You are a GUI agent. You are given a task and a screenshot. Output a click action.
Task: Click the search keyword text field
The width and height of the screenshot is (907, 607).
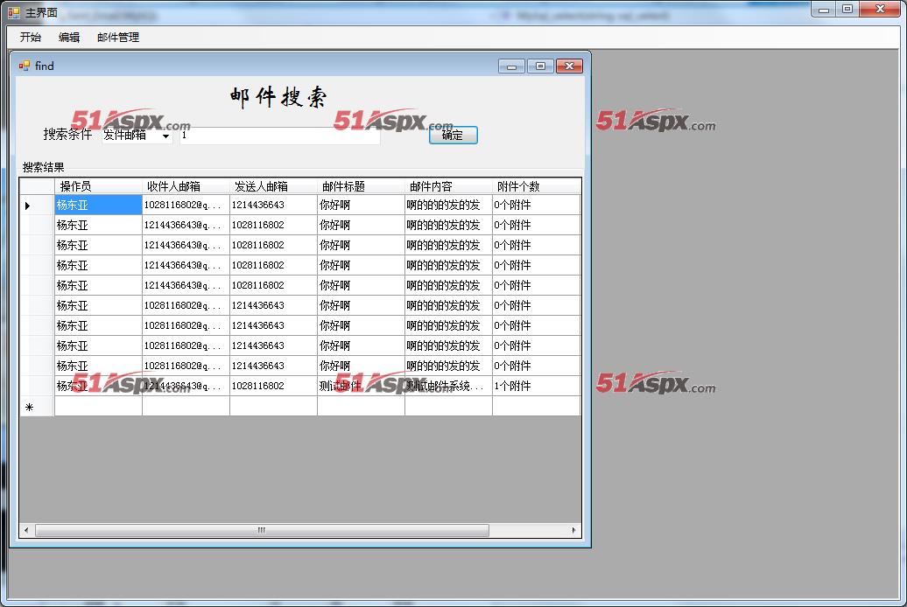279,136
